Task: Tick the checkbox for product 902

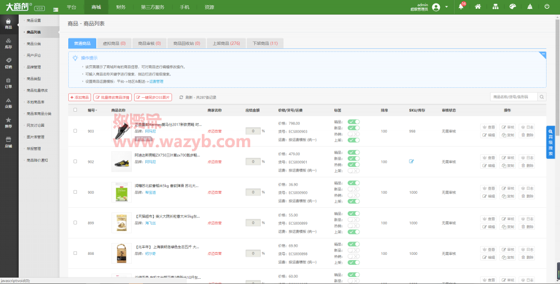Action: (x=75, y=161)
